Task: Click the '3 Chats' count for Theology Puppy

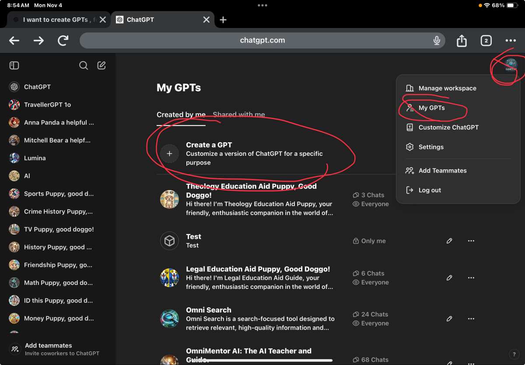Action: click(x=368, y=195)
